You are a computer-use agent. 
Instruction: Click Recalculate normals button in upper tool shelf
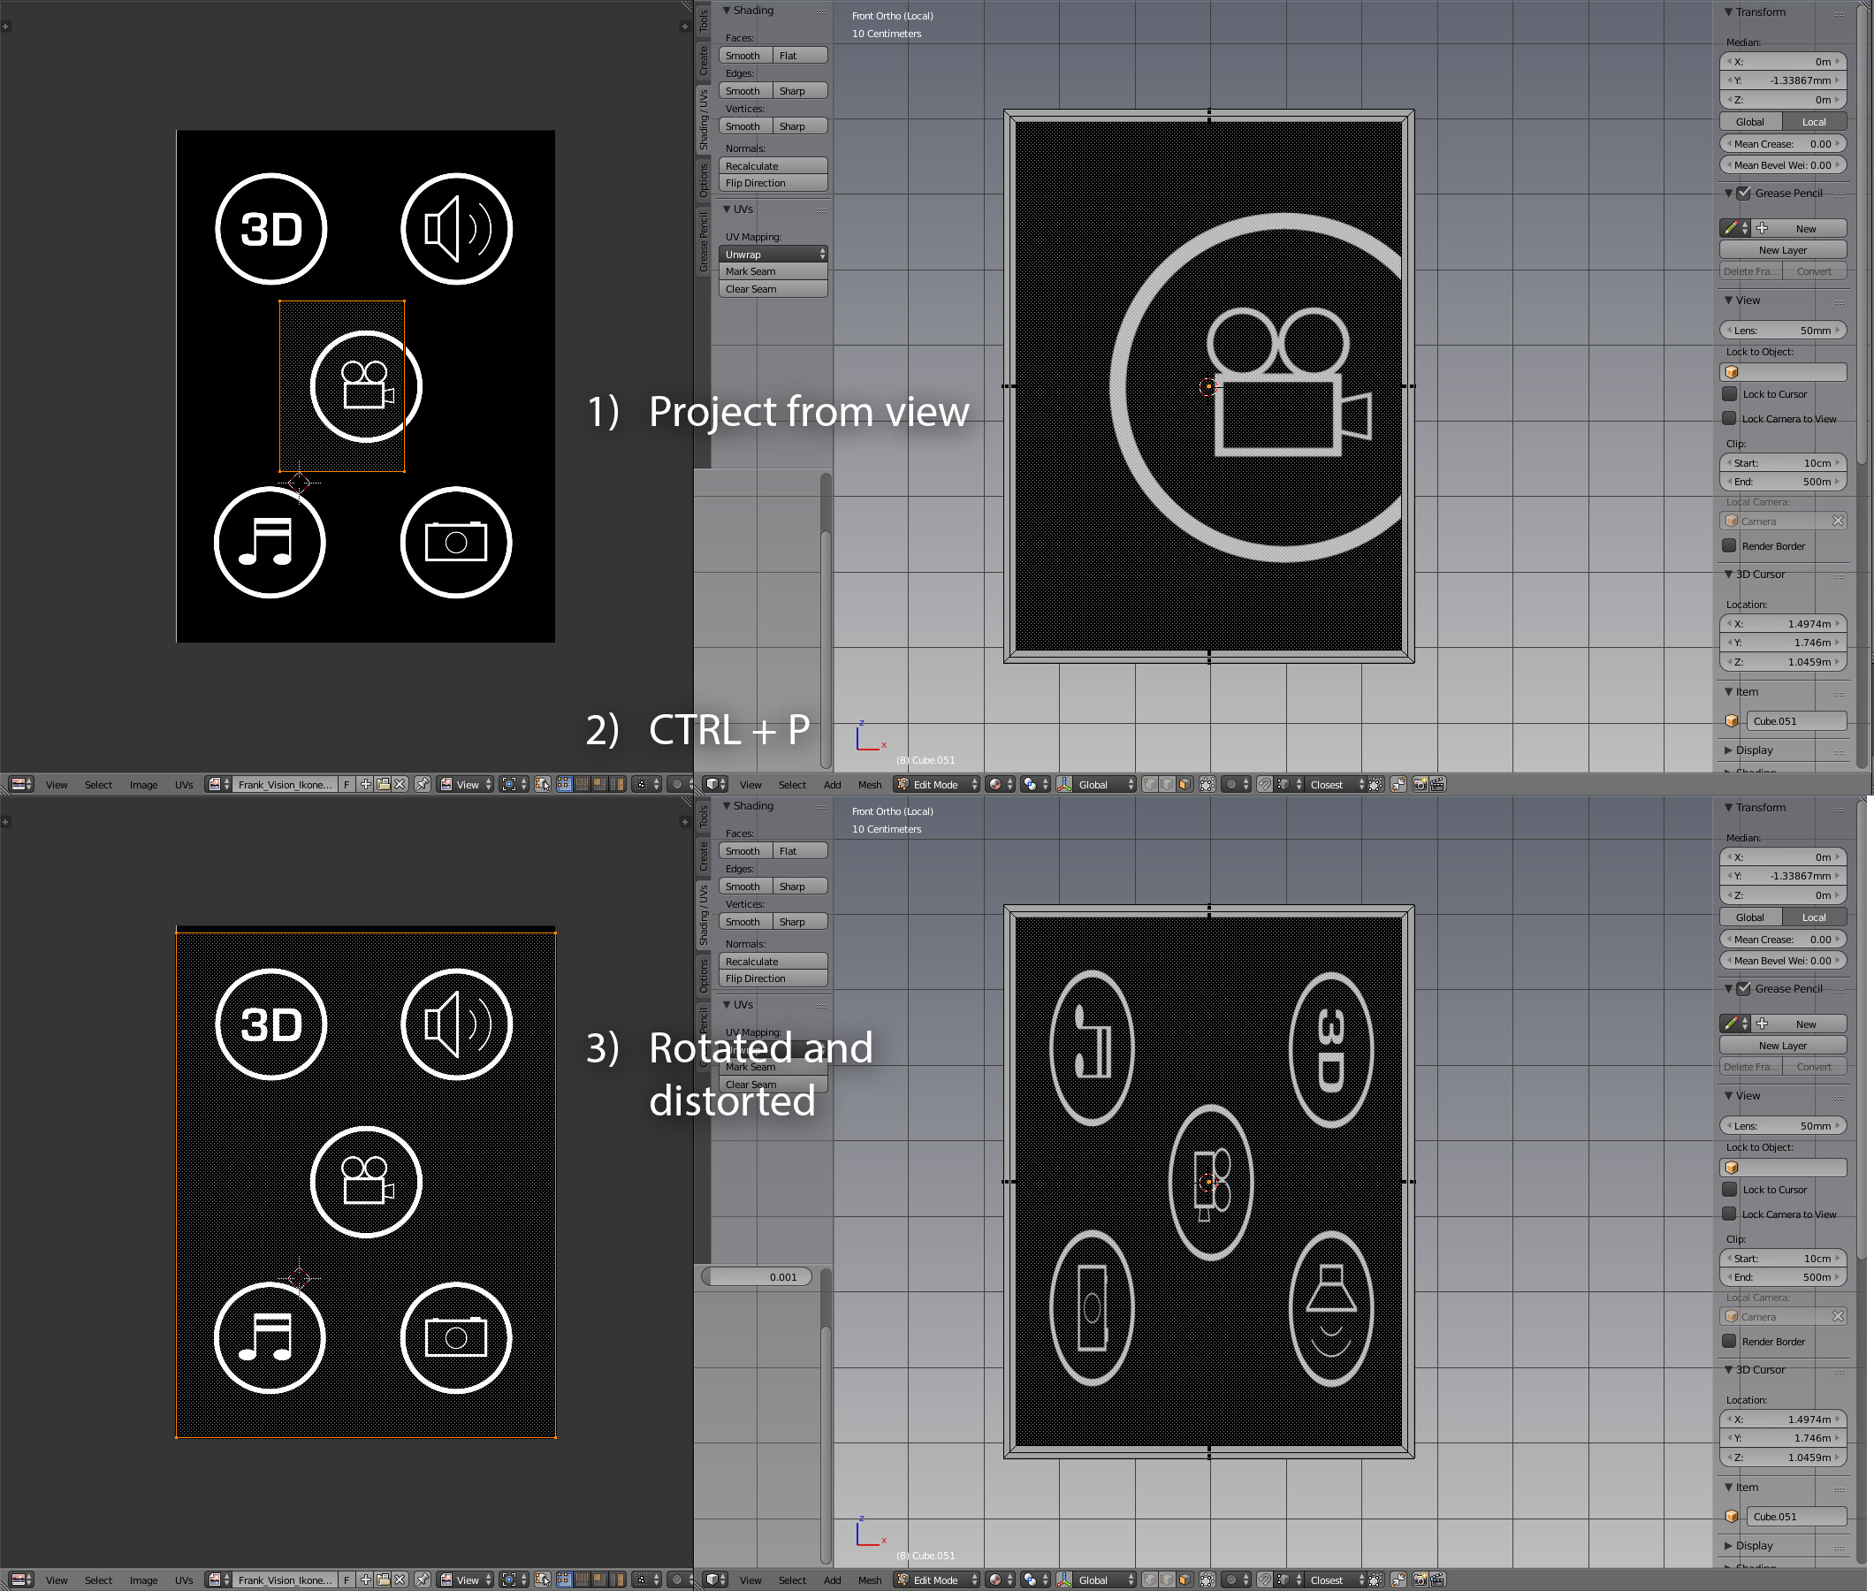(x=773, y=166)
